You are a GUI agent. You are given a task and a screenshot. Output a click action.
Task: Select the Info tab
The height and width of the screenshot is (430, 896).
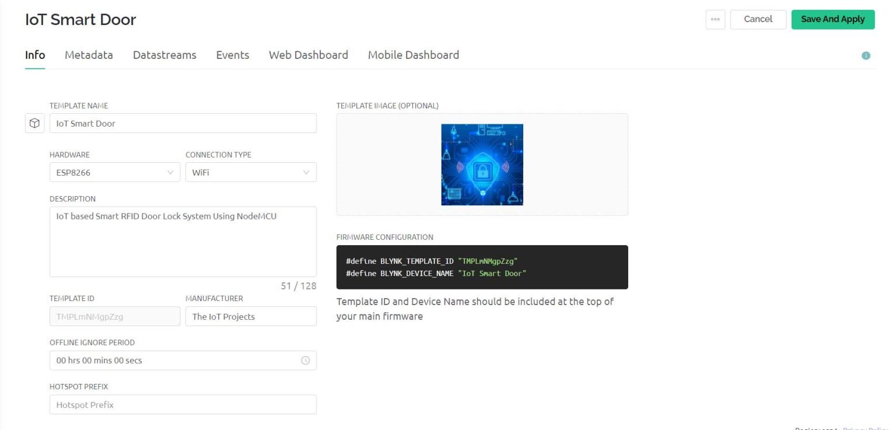(x=35, y=55)
